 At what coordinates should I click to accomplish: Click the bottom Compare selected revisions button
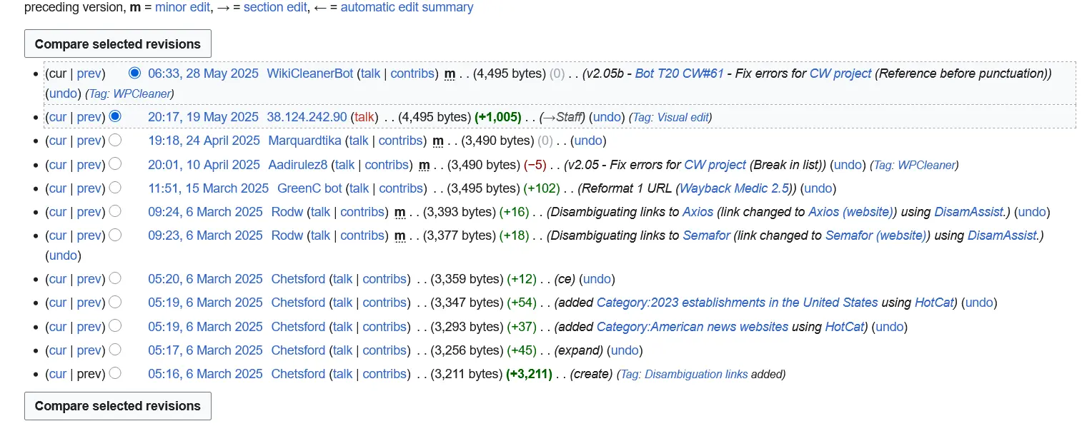pyautogui.click(x=118, y=406)
